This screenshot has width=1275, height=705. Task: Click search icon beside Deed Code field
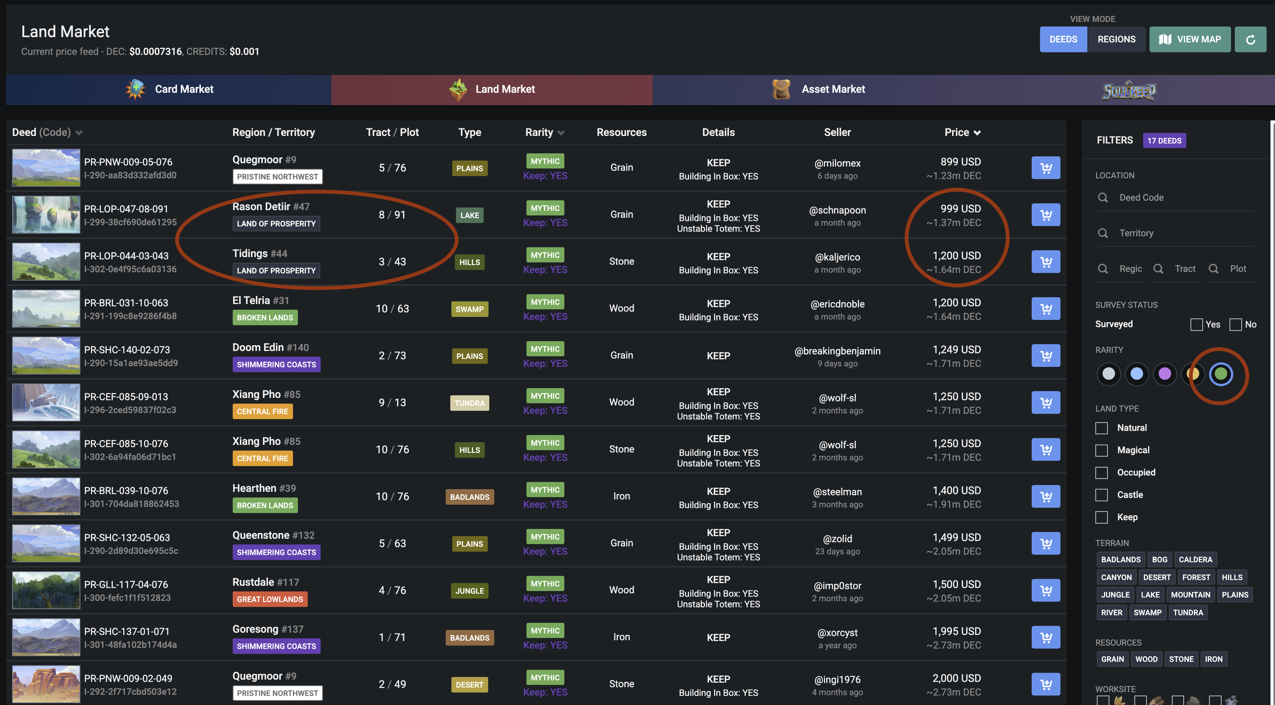(1103, 198)
